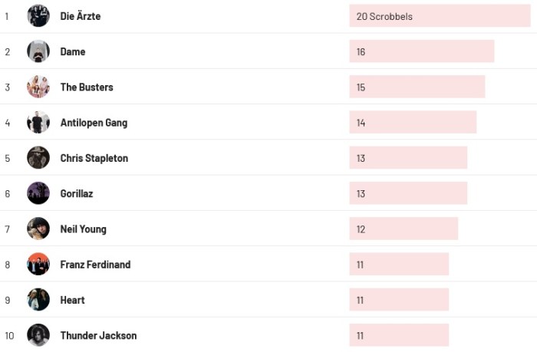Viewport: 537px width, 352px height.
Task: Select the Antilopen Gang avatar
Action: [x=38, y=123]
